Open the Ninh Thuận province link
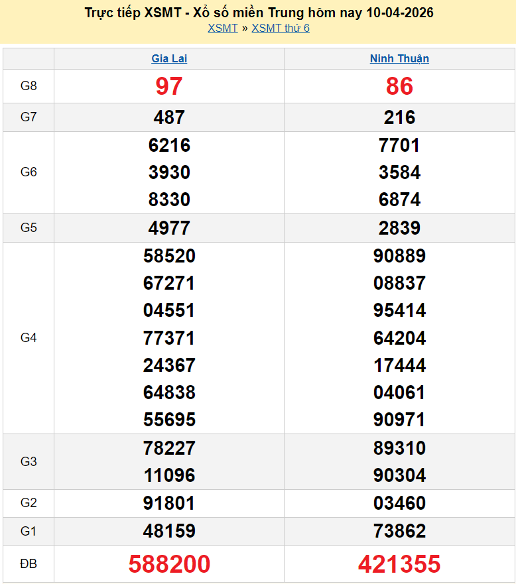Screen dimensions: 516x584 399,58
